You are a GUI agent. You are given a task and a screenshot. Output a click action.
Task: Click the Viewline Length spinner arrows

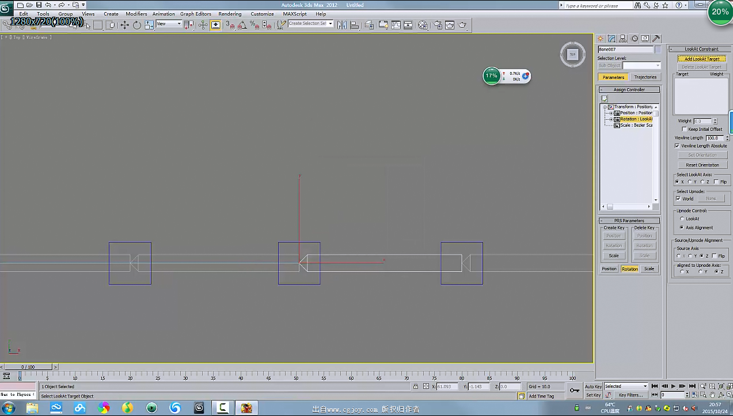(x=727, y=138)
